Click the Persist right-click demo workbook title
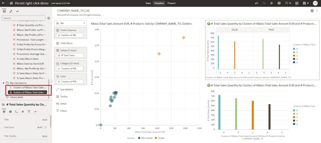The image size is (321, 143). (32, 3)
